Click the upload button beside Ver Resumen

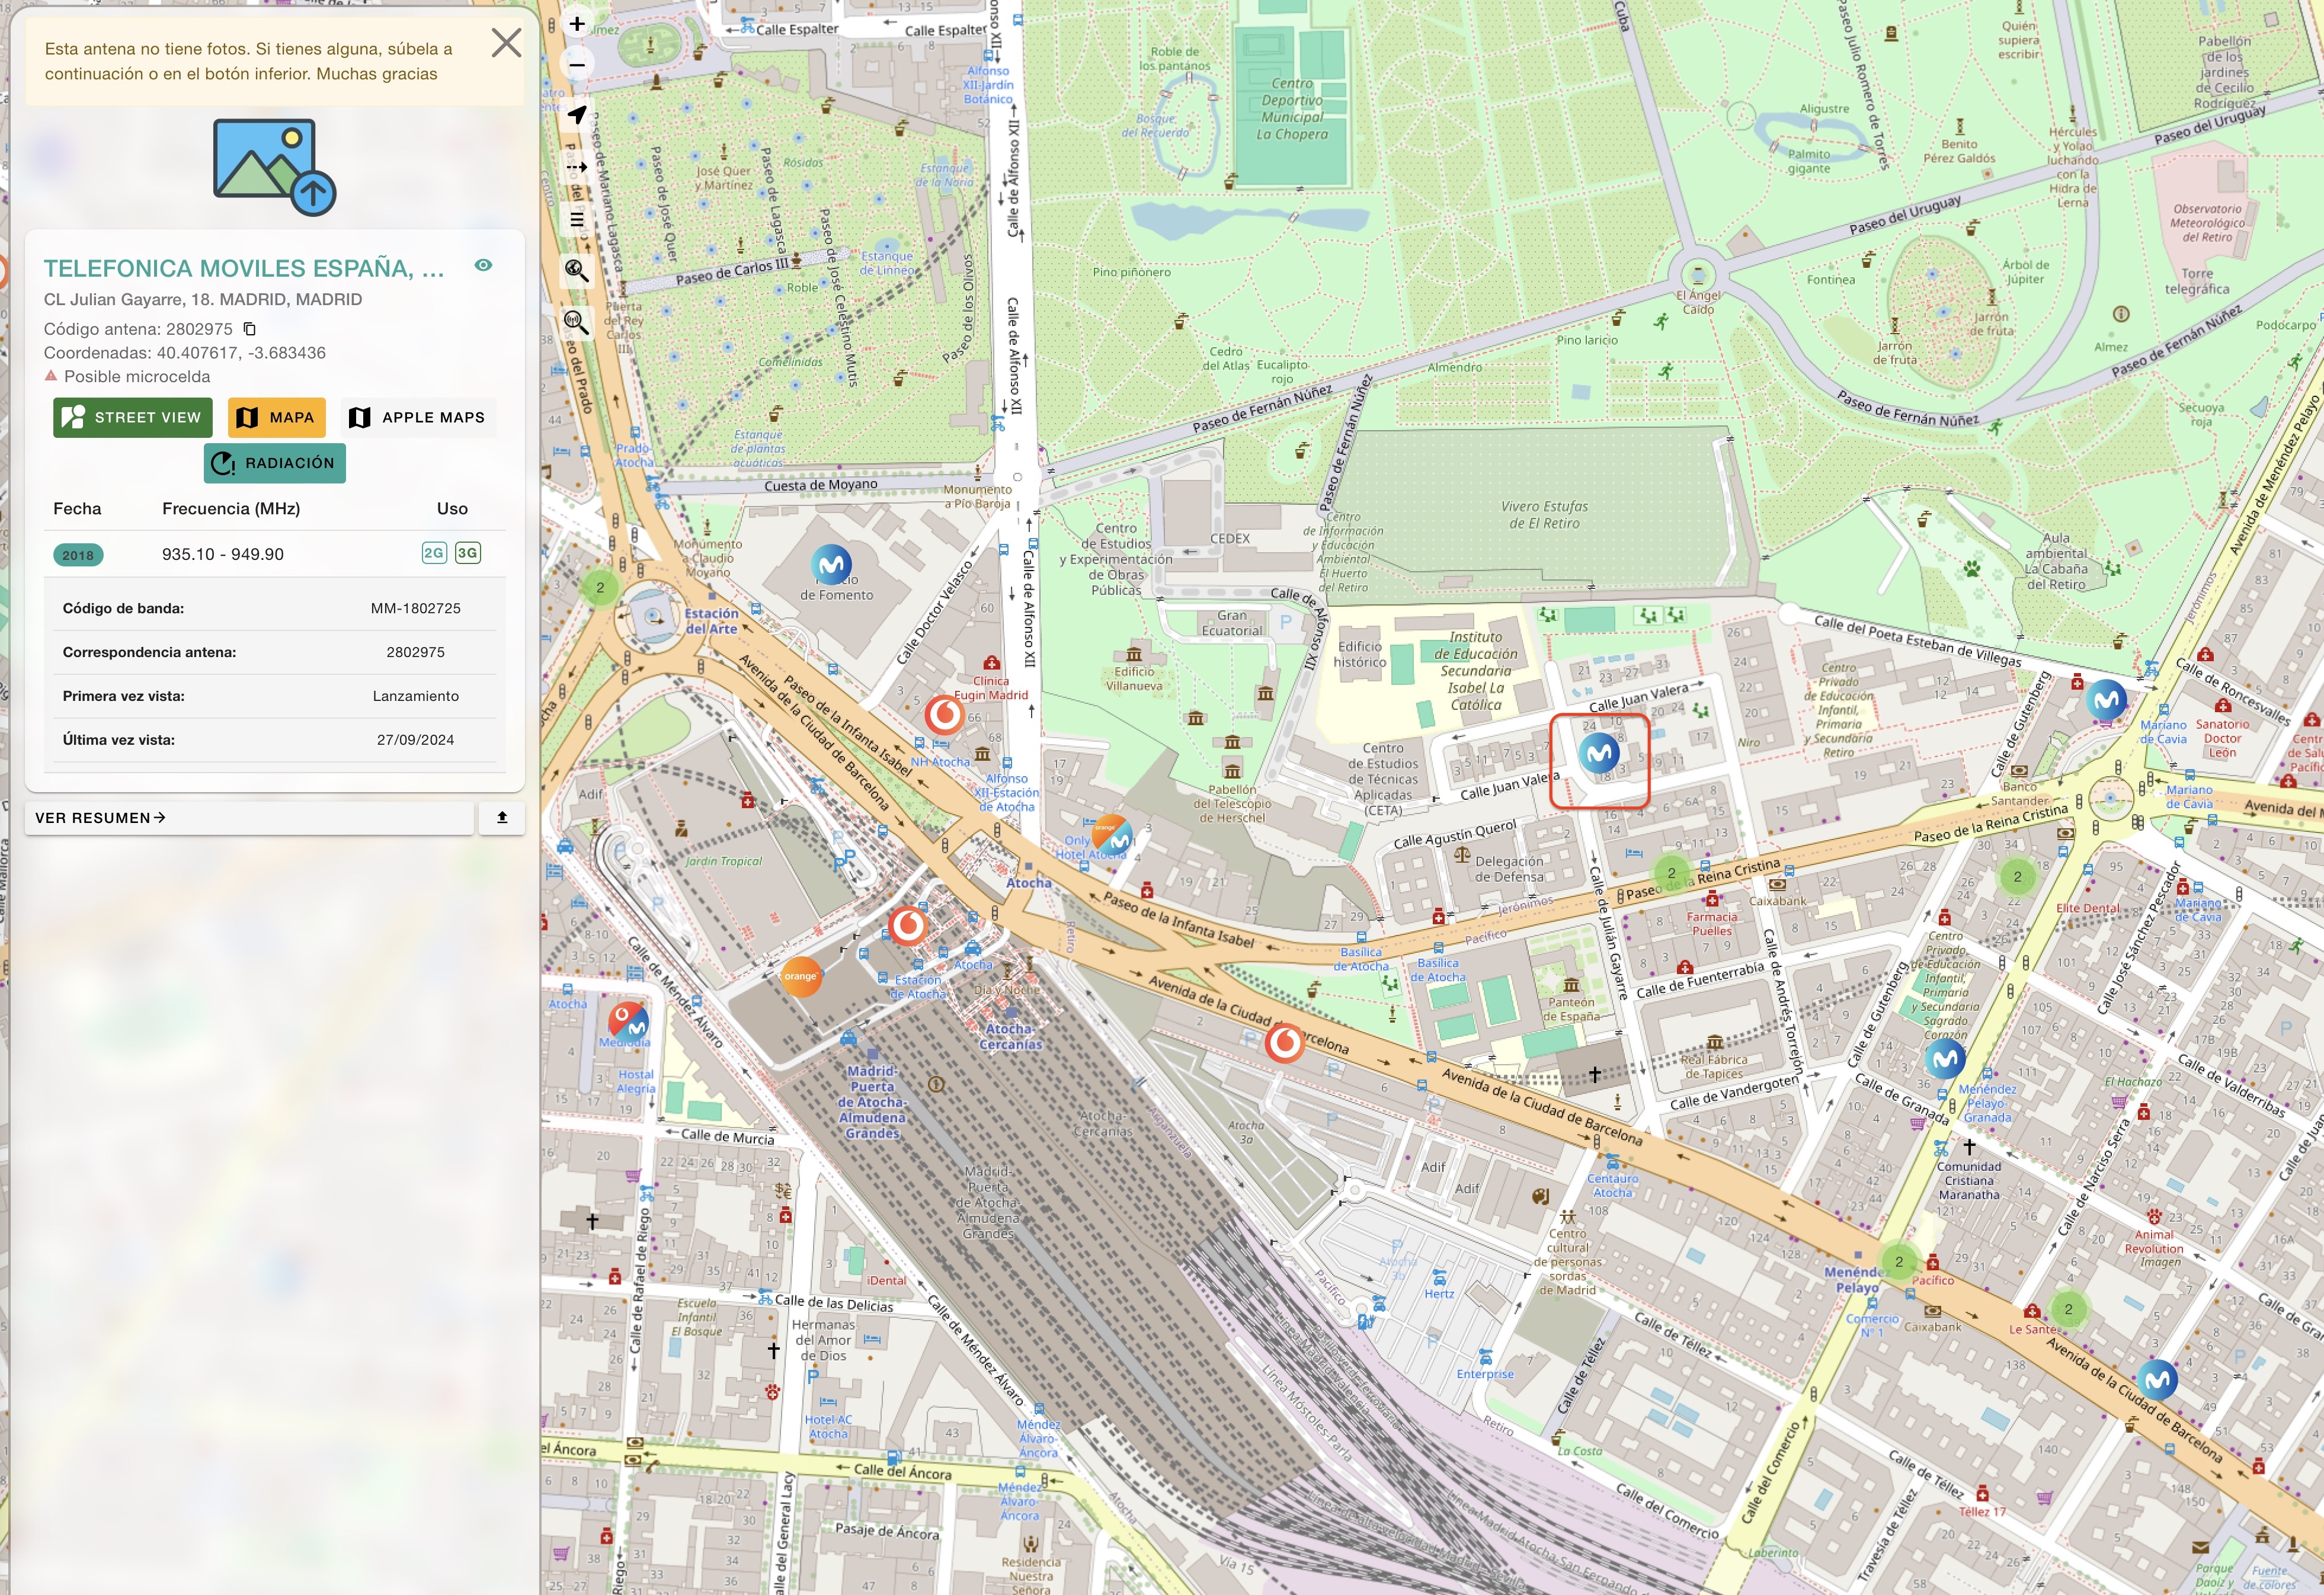[x=502, y=818]
